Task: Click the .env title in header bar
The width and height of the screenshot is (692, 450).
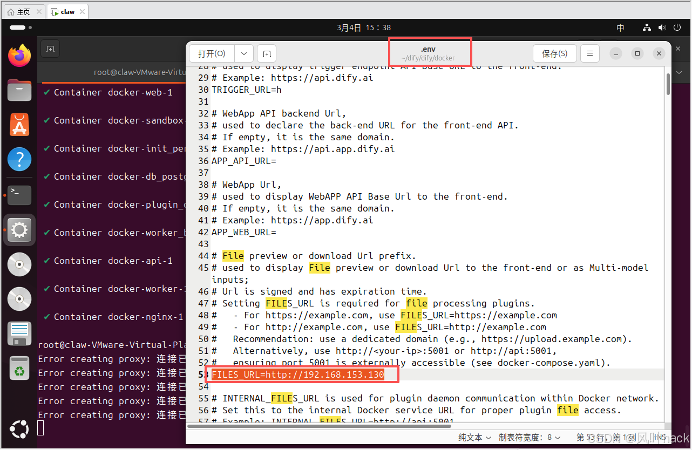Action: pos(428,49)
